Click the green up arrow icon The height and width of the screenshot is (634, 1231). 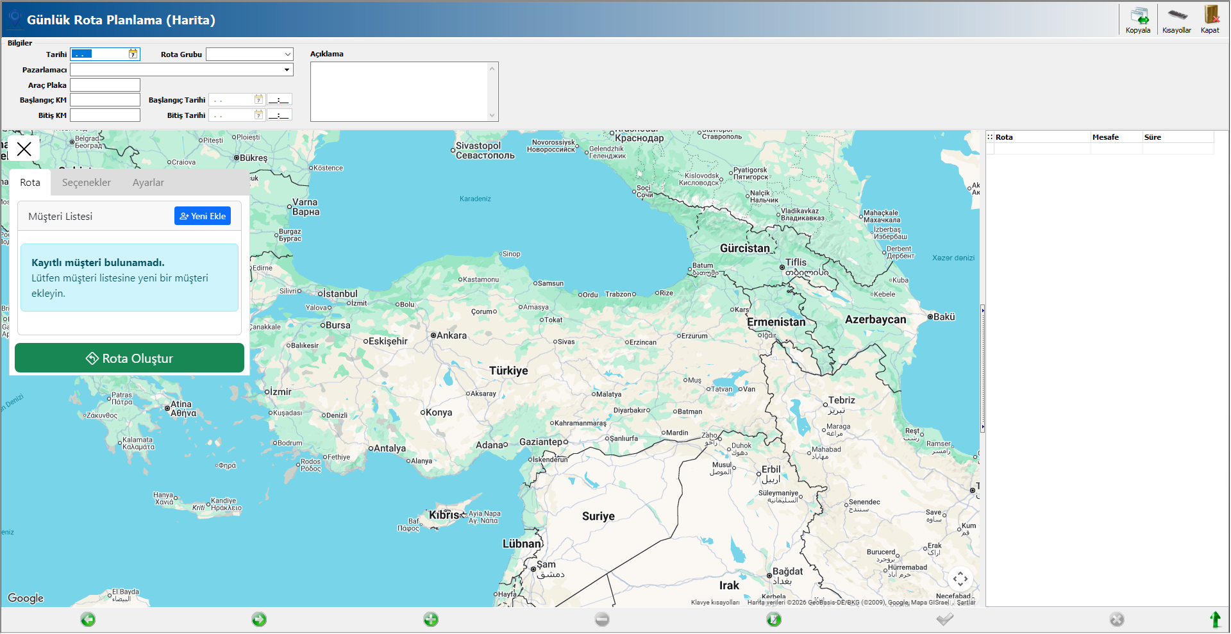[1215, 619]
